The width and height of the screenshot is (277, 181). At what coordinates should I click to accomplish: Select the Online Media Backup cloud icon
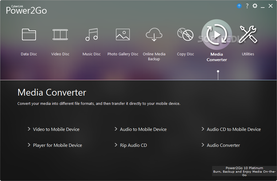[x=154, y=34]
